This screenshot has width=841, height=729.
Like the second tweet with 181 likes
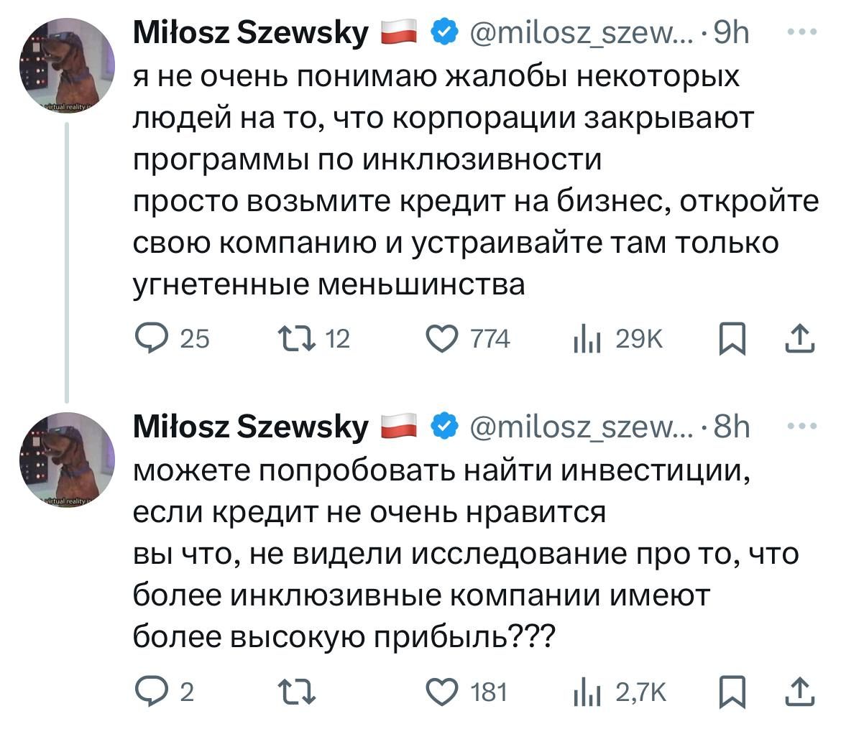click(443, 691)
